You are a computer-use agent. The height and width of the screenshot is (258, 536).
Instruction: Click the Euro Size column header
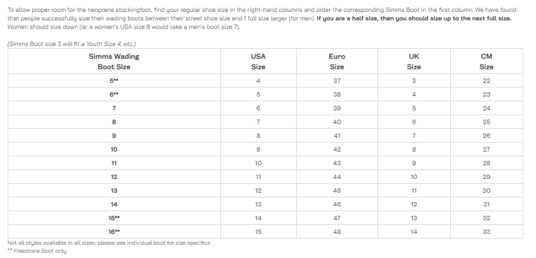[336, 61]
